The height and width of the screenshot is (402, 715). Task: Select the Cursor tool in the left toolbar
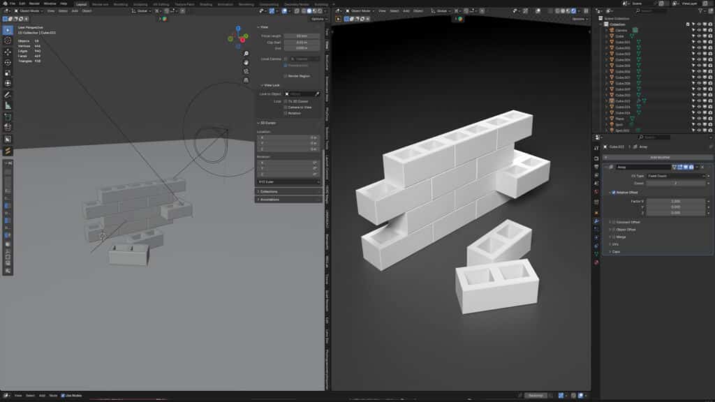click(8, 41)
